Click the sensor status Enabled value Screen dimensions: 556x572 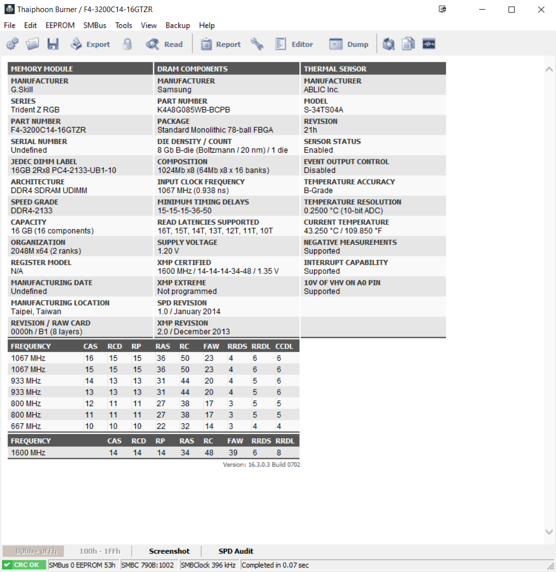pyautogui.click(x=318, y=150)
